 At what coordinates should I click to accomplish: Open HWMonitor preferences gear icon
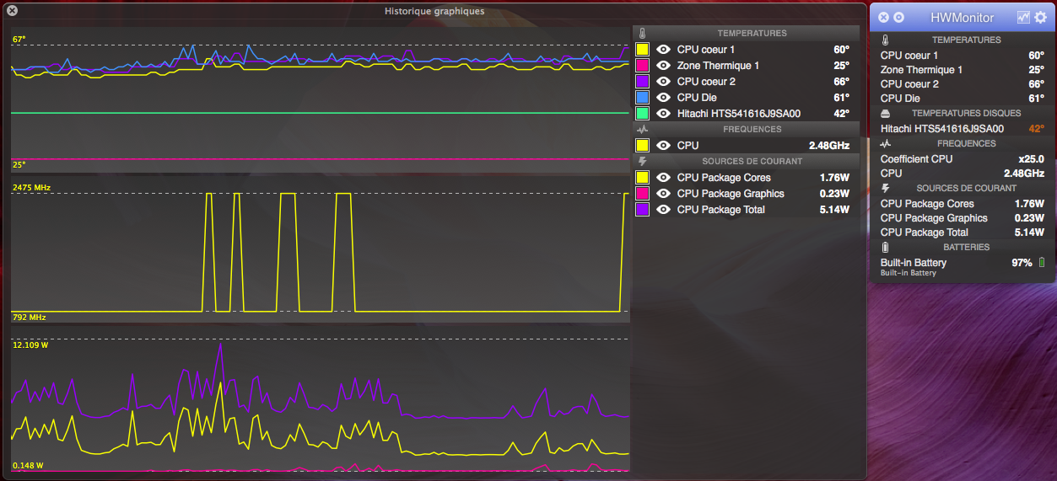pos(1040,17)
